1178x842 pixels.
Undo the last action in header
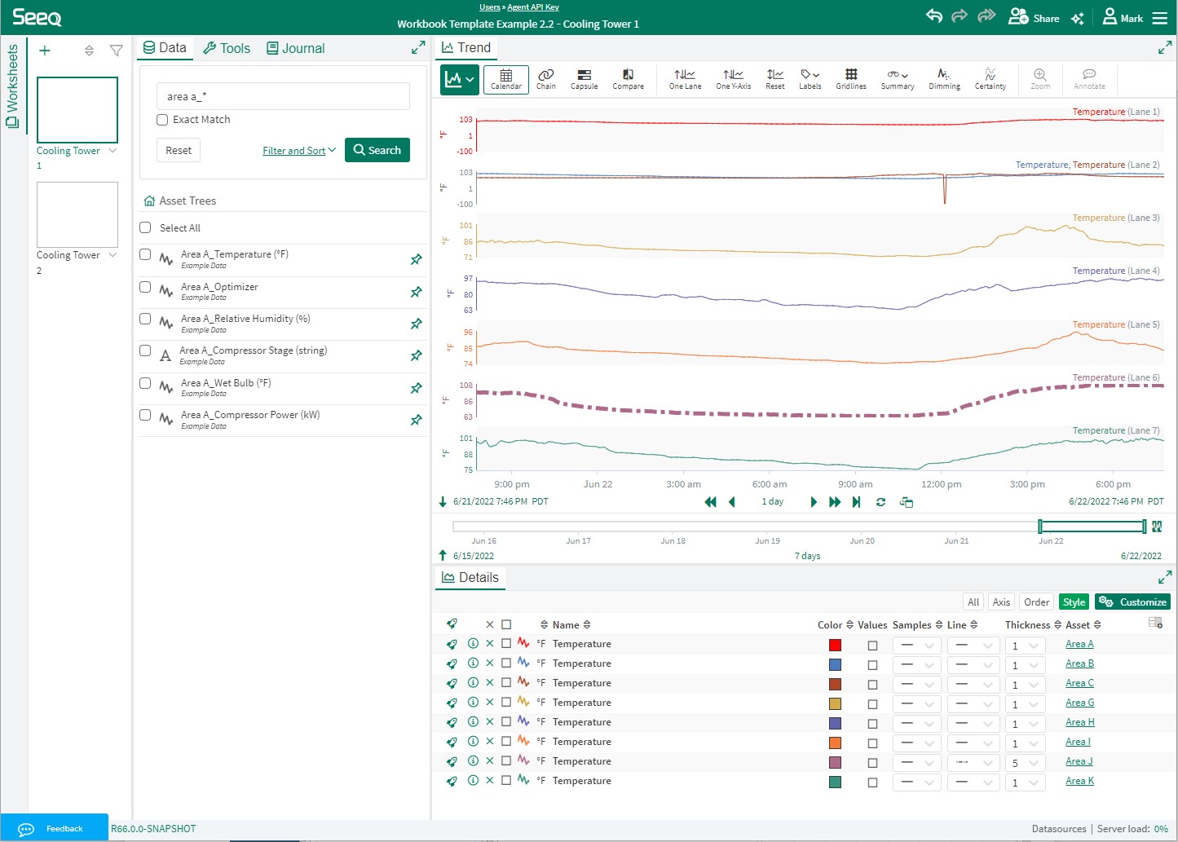click(934, 16)
